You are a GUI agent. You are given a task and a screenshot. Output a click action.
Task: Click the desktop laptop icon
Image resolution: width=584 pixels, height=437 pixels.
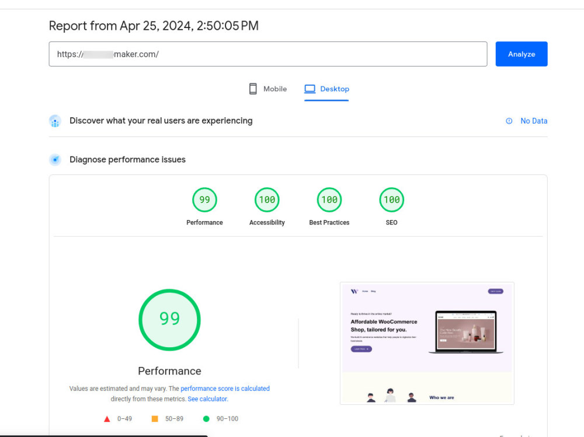(x=310, y=89)
